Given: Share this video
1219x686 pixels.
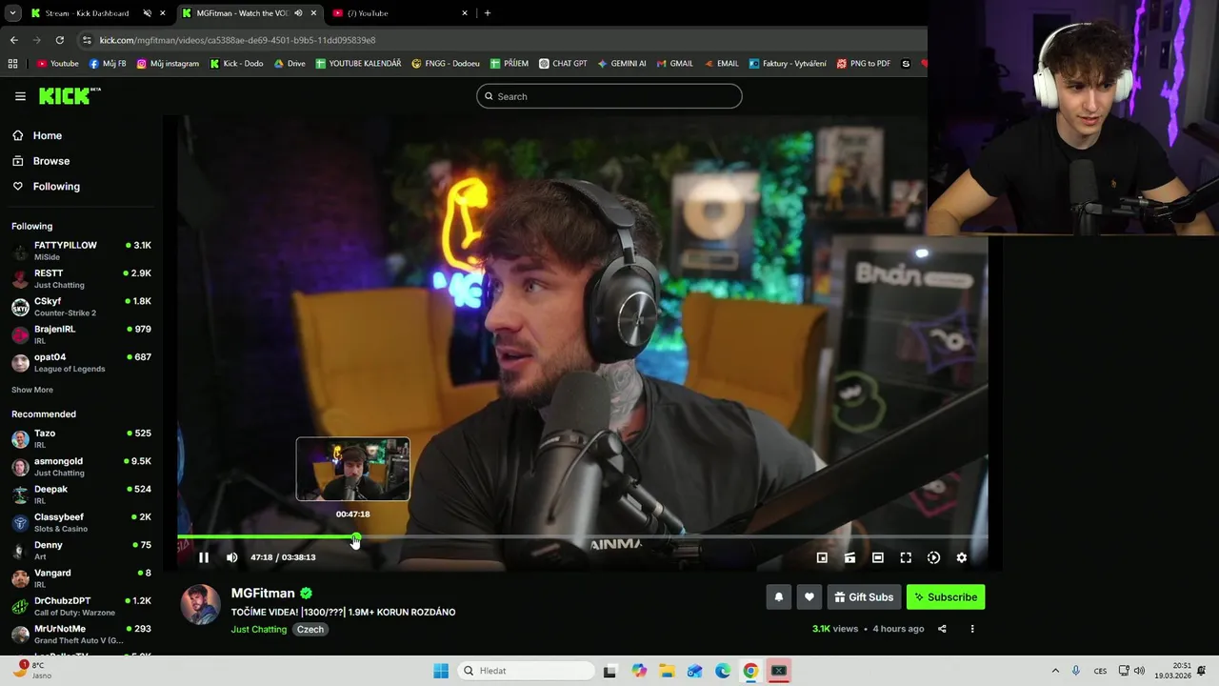Looking at the screenshot, I should [x=942, y=629].
